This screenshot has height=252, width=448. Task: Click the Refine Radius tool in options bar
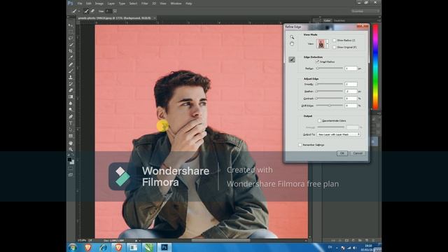click(x=86, y=11)
